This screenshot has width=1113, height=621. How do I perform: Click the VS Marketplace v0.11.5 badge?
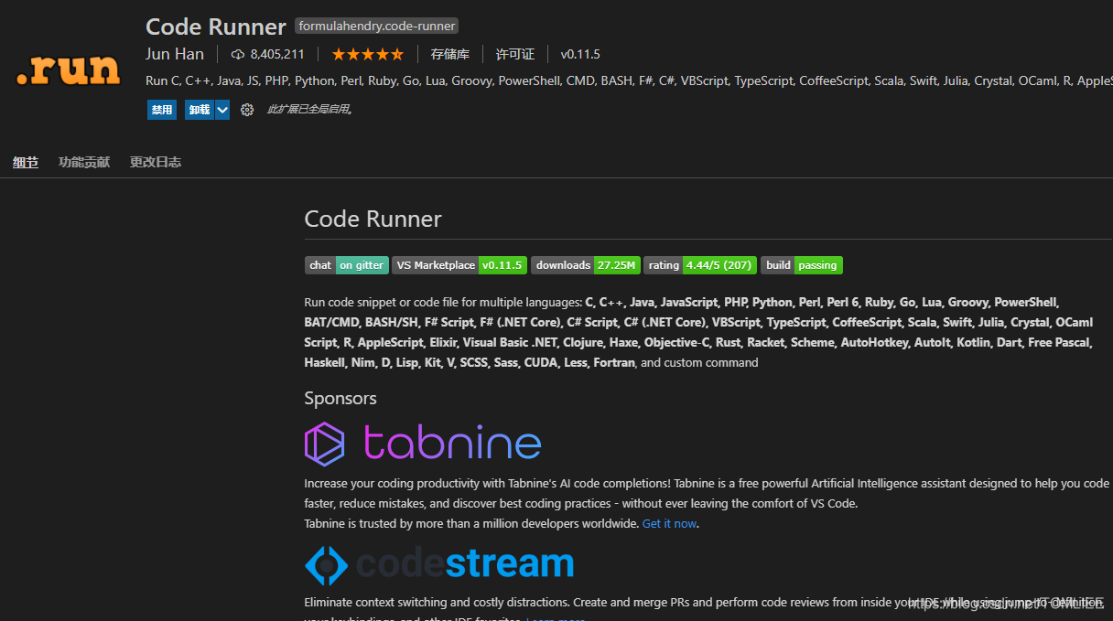[x=459, y=265]
